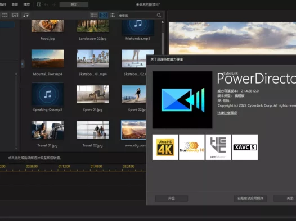Open the 查看 menu

[x=15, y=4]
